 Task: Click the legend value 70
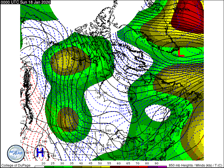coord(137,163)
